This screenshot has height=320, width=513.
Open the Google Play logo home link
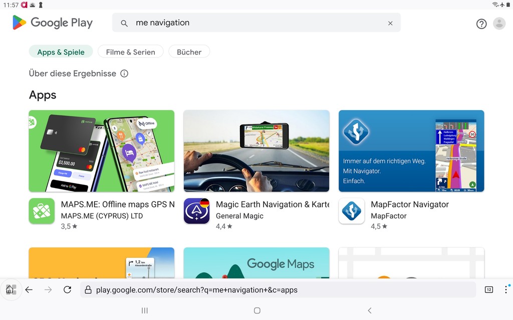(x=52, y=22)
